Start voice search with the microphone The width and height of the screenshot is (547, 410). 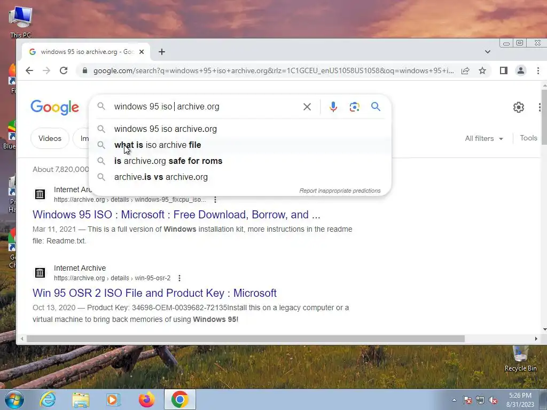[x=333, y=107]
